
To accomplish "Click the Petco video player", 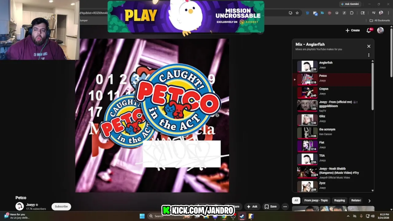I will pos(152,115).
